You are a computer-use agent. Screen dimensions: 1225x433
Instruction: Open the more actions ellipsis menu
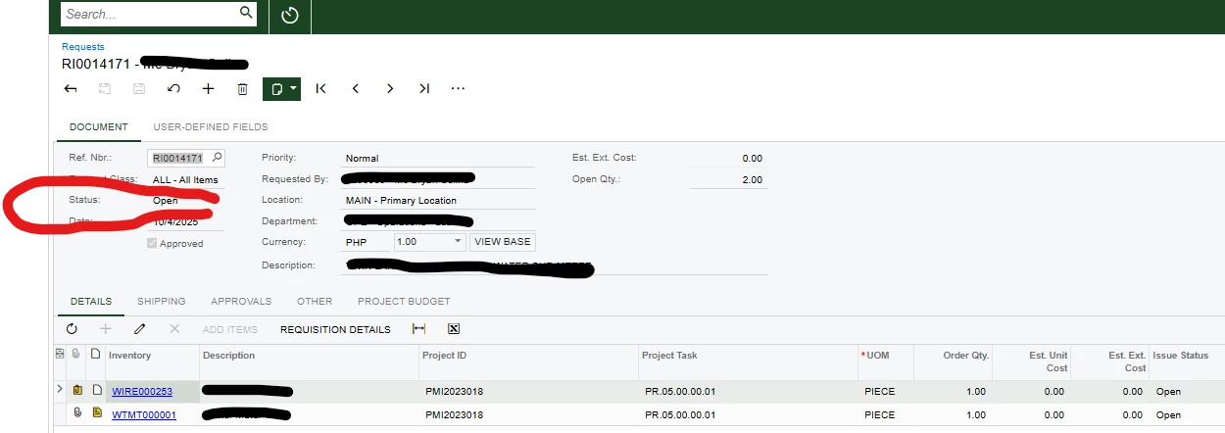click(458, 88)
